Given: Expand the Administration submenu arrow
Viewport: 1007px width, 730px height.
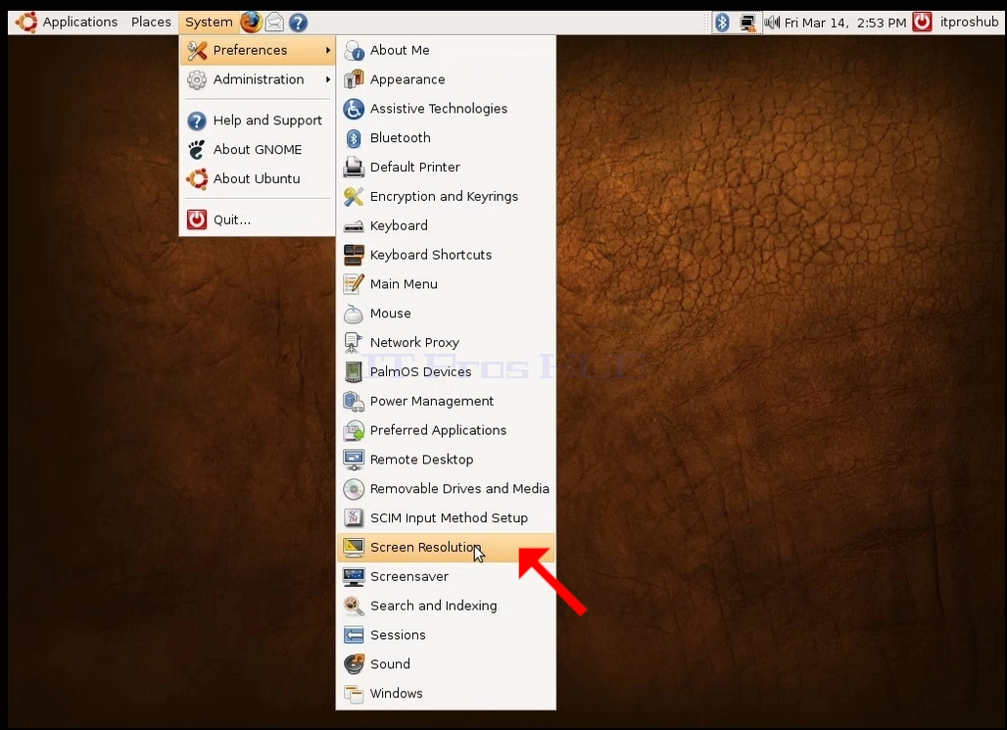Looking at the screenshot, I should pyautogui.click(x=328, y=79).
